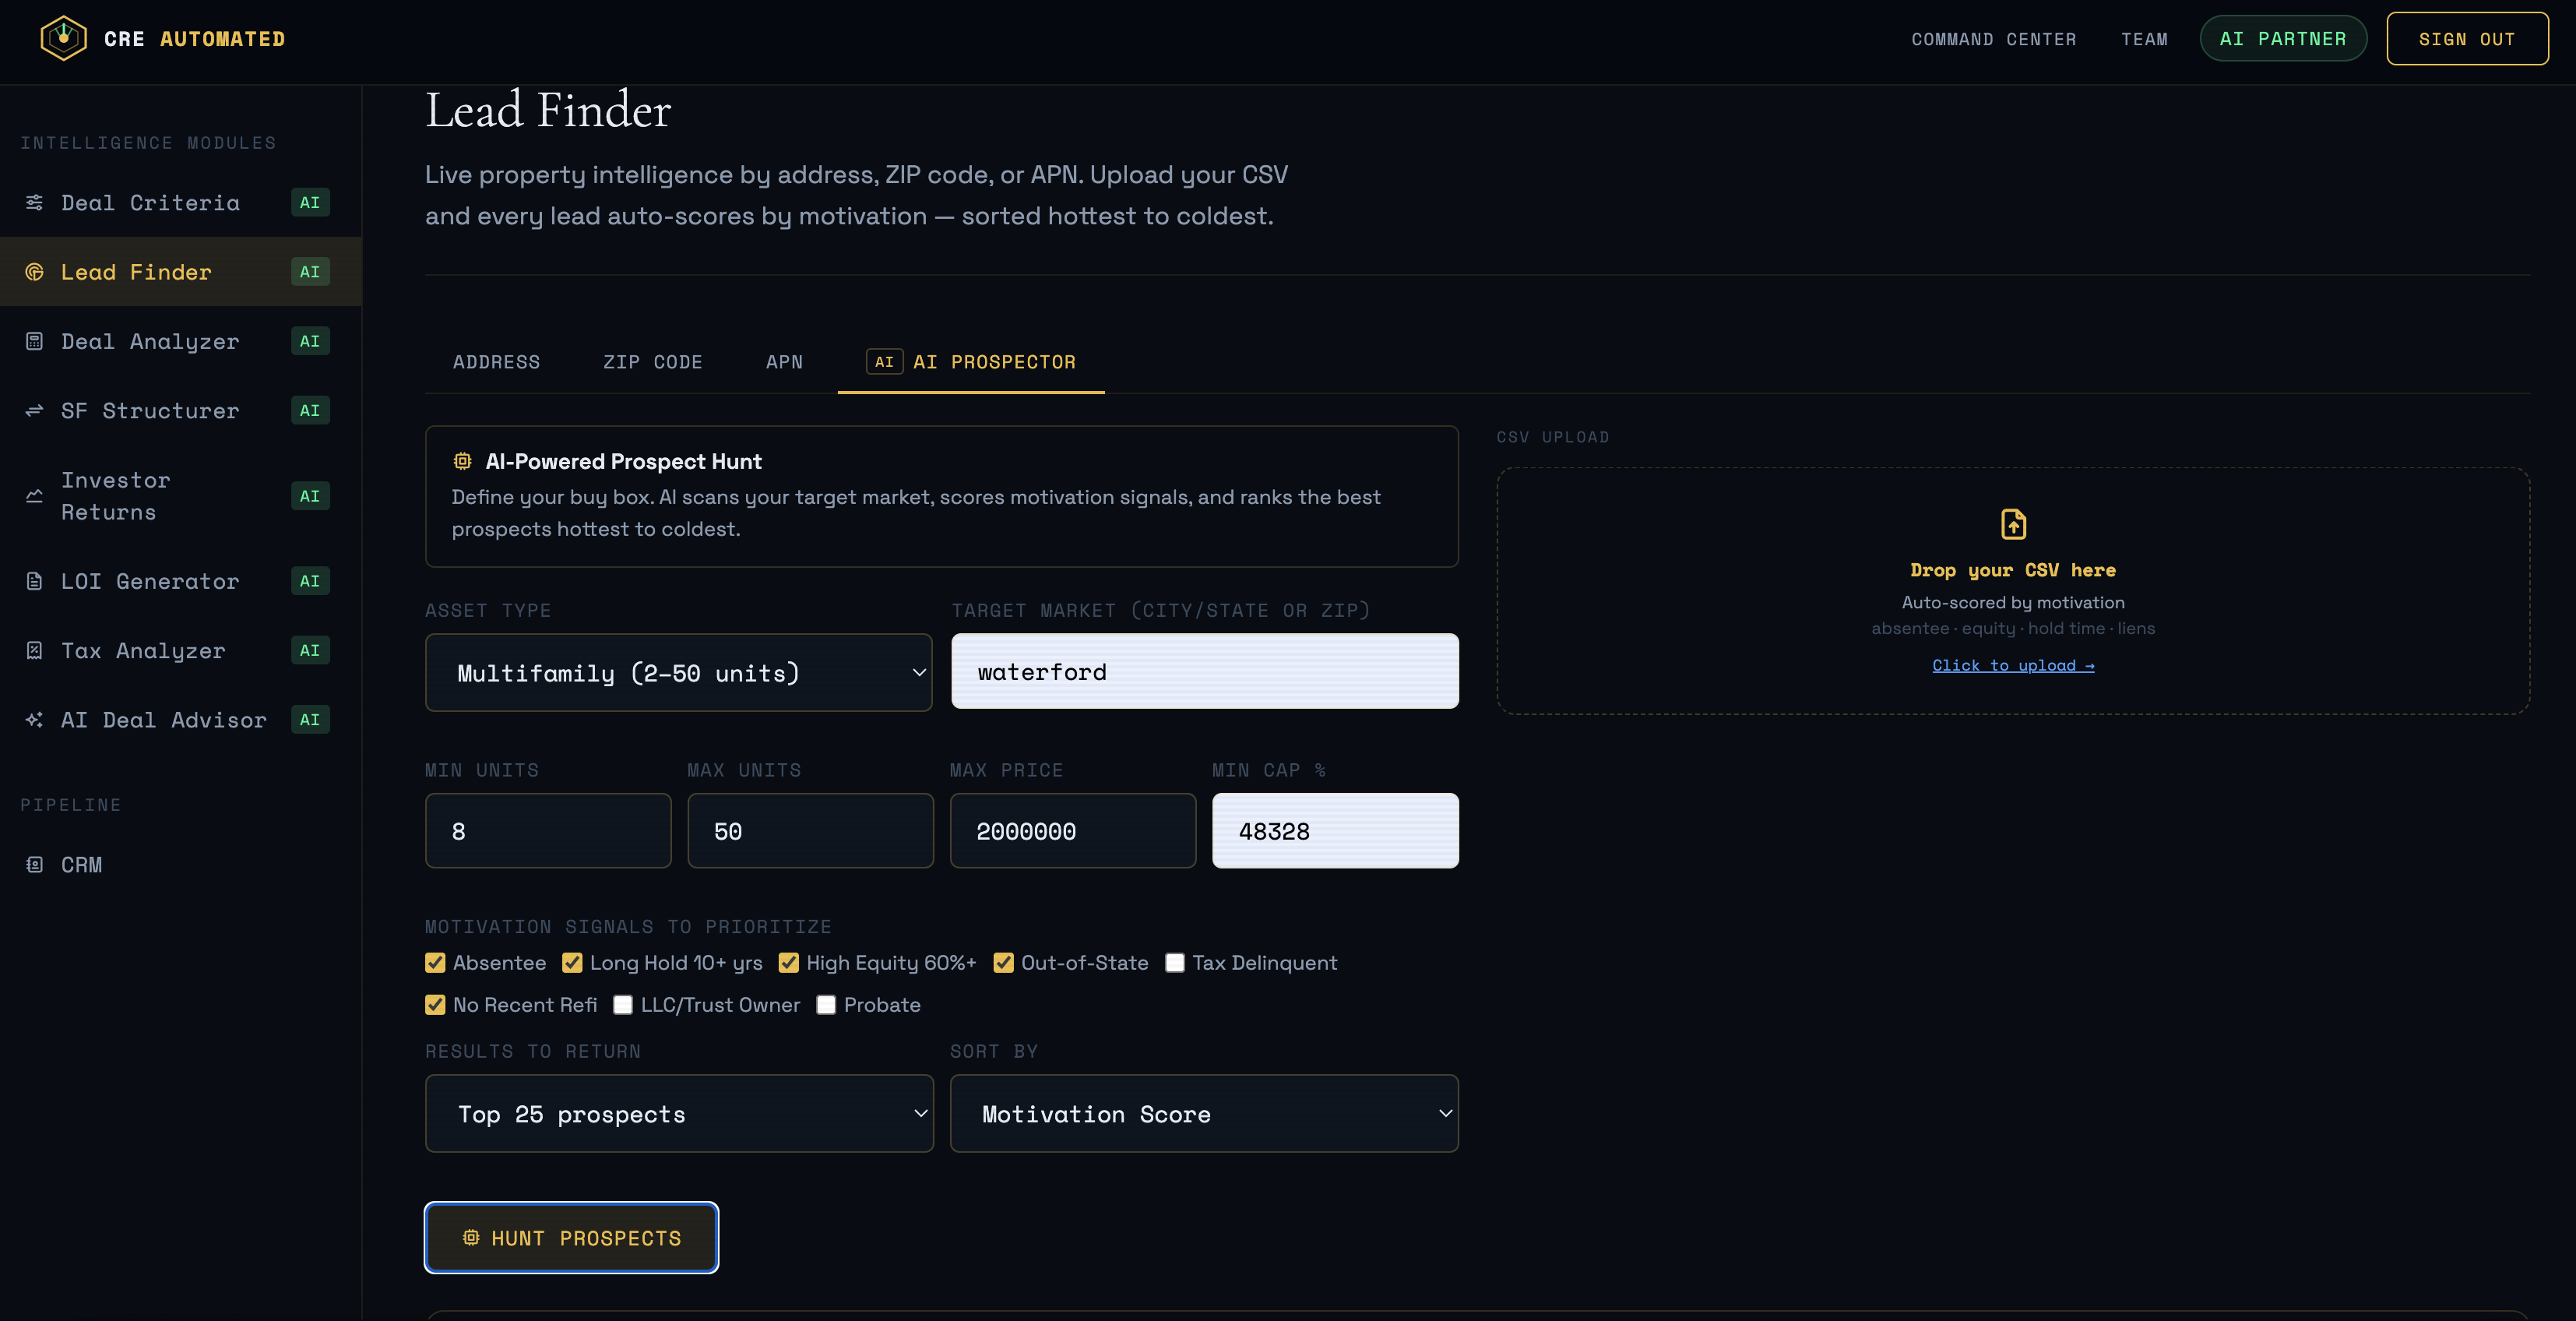The image size is (2576, 1321).
Task: Click the AI badge next to Investor Returns
Action: 310,496
